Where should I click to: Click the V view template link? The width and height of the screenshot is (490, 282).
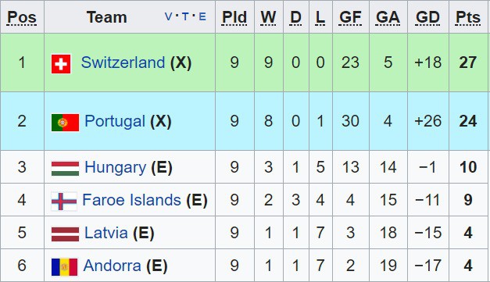(168, 16)
